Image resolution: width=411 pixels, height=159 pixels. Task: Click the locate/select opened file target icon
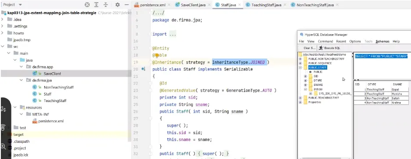pyautogui.click(x=87, y=5)
